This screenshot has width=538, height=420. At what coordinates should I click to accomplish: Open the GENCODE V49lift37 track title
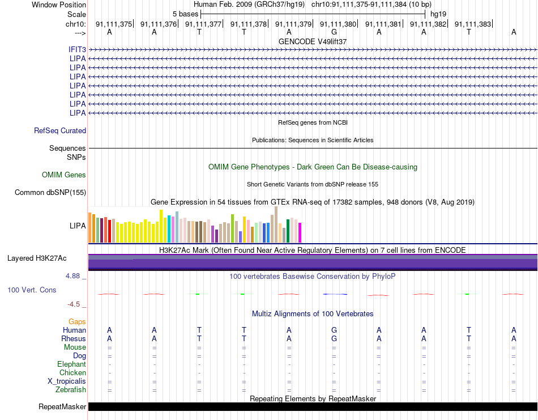pyautogui.click(x=313, y=41)
